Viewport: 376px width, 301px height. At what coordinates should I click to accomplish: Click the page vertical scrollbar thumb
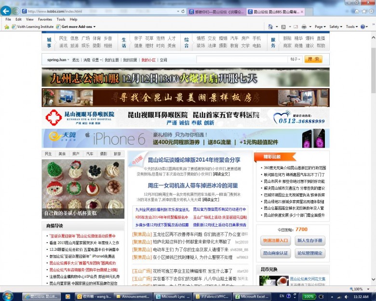(x=374, y=70)
